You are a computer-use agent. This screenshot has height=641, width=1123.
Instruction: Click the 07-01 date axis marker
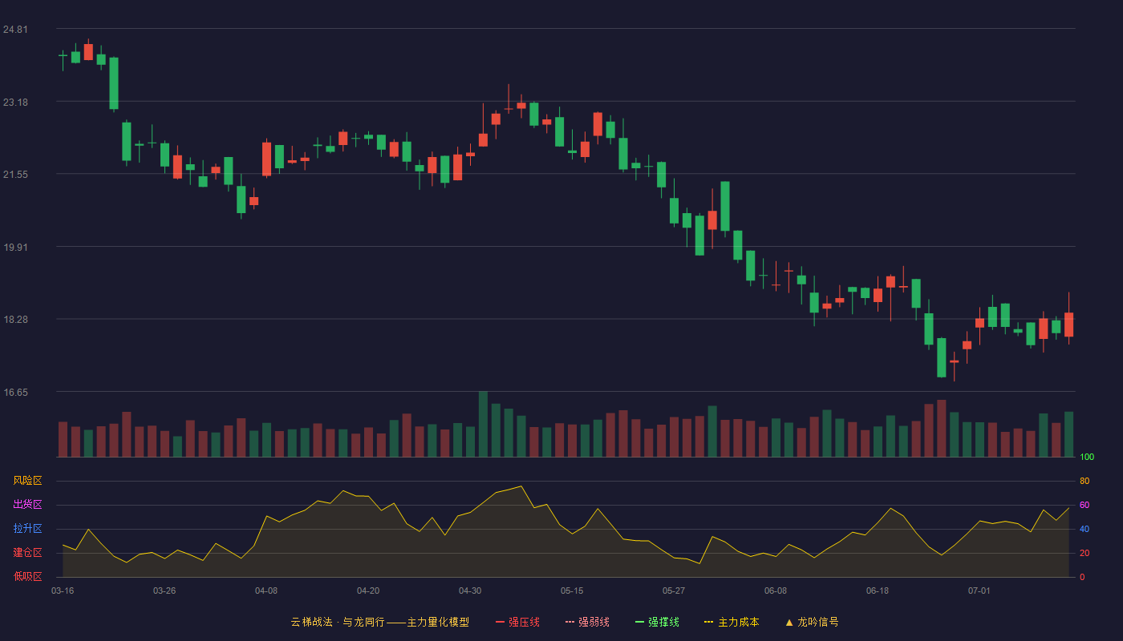pyautogui.click(x=979, y=591)
